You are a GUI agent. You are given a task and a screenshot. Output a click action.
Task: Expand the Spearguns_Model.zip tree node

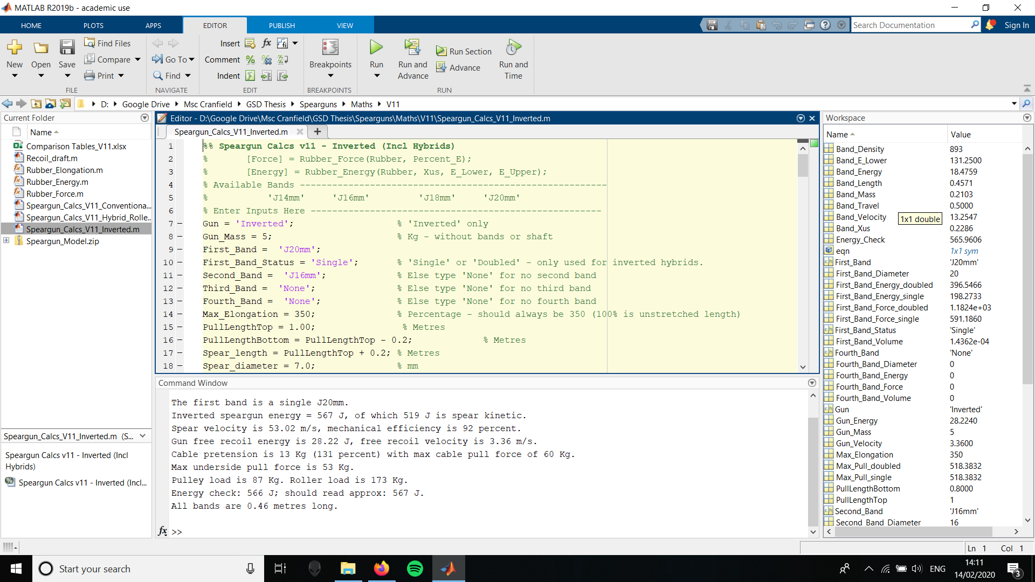pyautogui.click(x=6, y=241)
